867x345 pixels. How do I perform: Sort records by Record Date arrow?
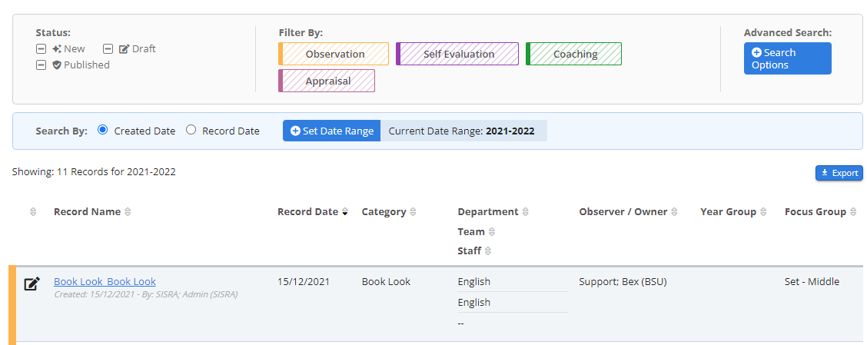click(345, 212)
